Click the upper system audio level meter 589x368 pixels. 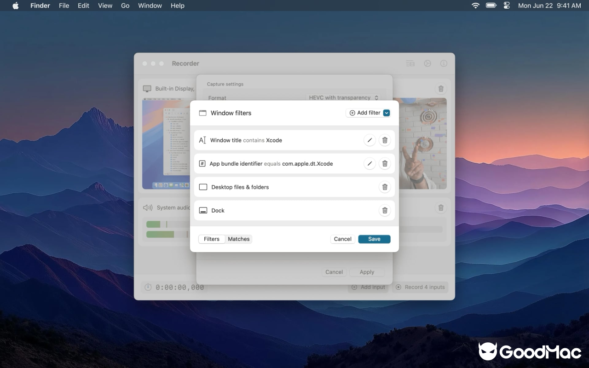coord(168,224)
